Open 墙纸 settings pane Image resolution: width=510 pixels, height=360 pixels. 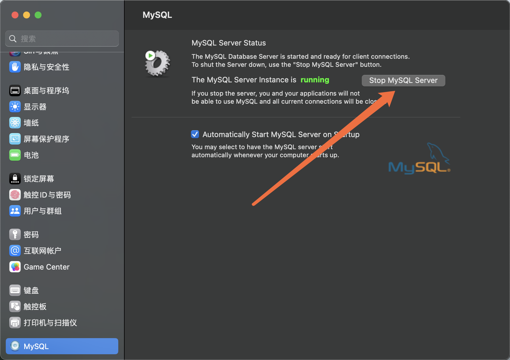31,123
